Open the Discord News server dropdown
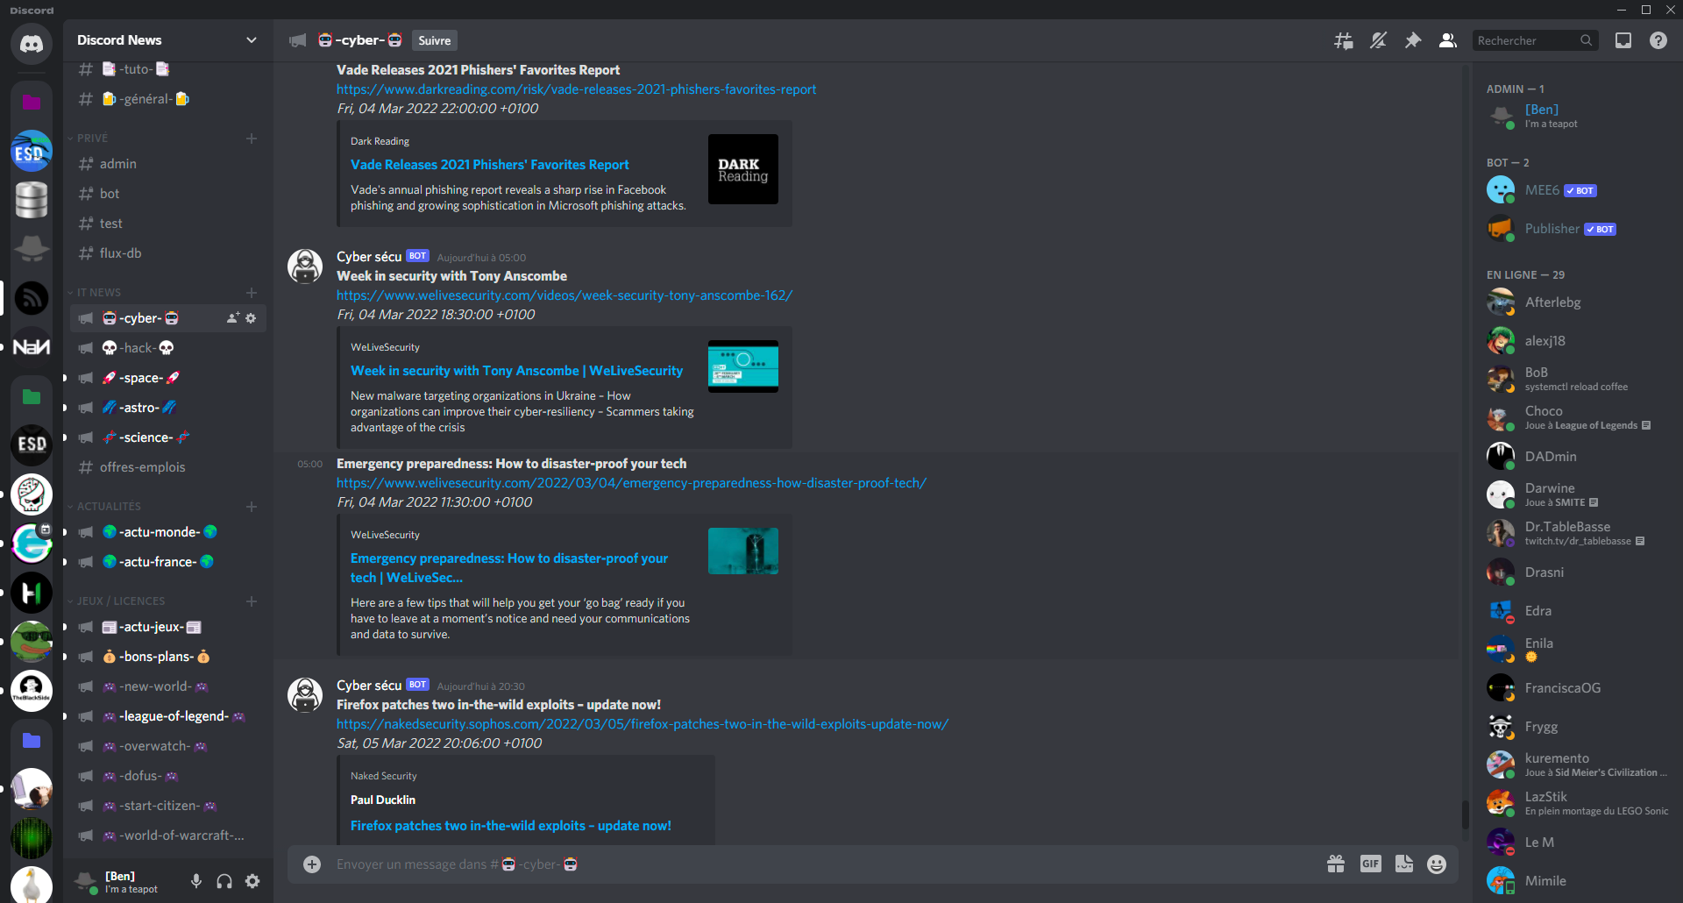The width and height of the screenshot is (1683, 903). pos(167,40)
